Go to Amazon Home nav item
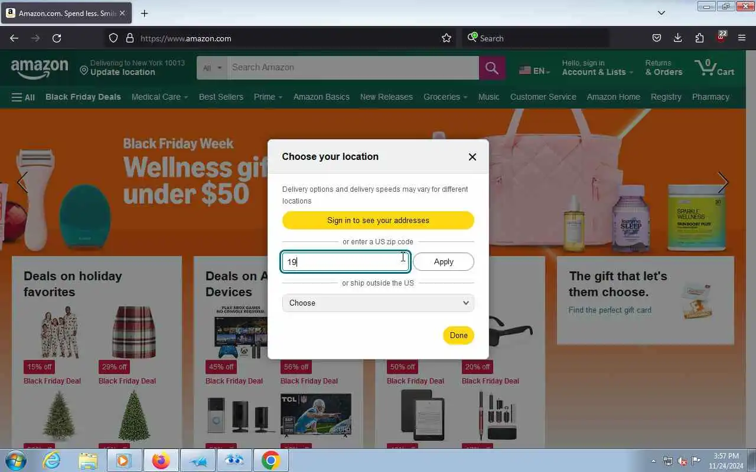Screen dimensions: 756x472 click(613, 97)
